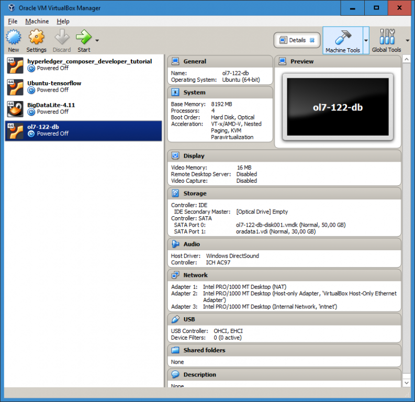Open the Description header link

200,374
